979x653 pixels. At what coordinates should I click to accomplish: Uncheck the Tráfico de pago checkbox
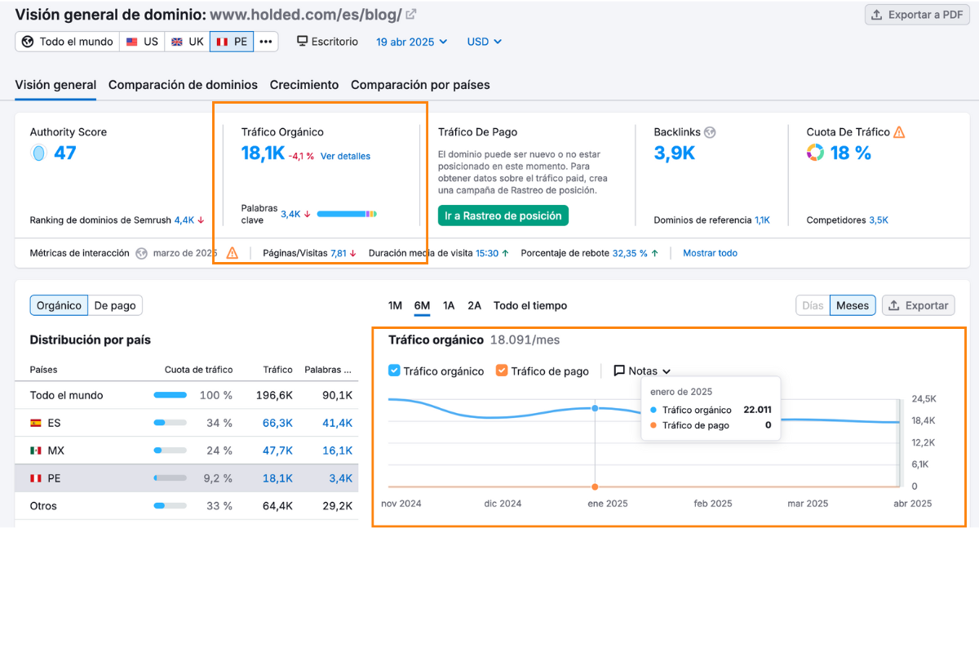coord(502,371)
